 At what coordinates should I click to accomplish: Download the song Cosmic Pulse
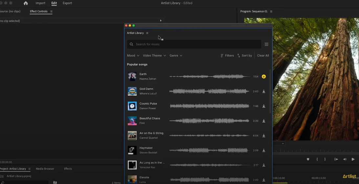tap(264, 106)
